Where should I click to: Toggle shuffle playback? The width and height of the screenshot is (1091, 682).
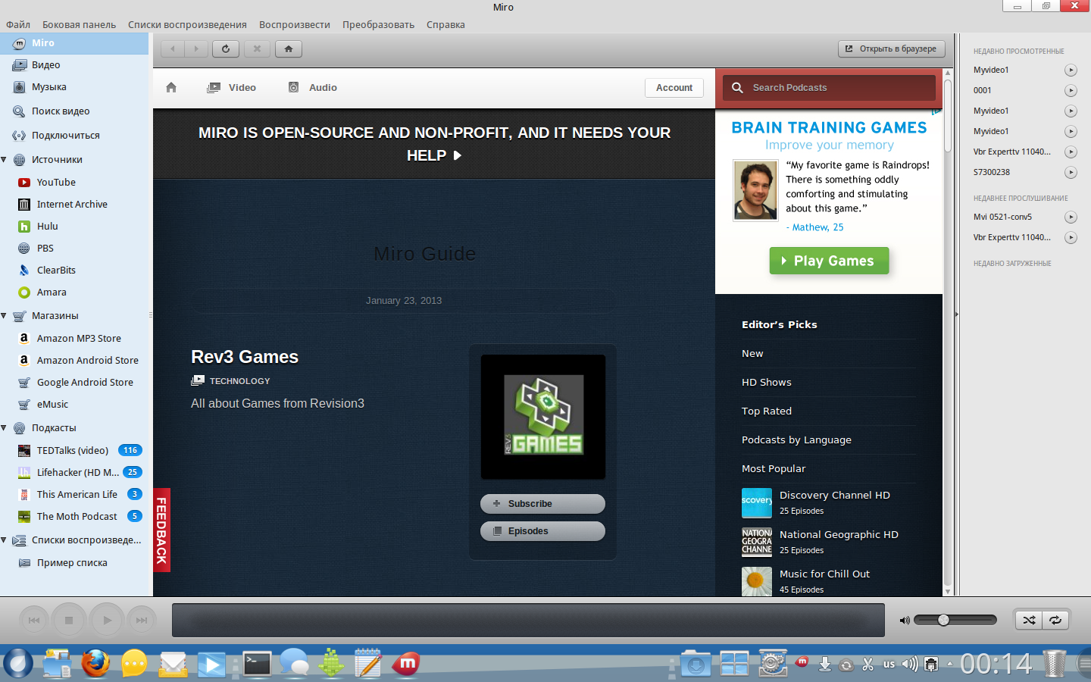click(x=1029, y=620)
